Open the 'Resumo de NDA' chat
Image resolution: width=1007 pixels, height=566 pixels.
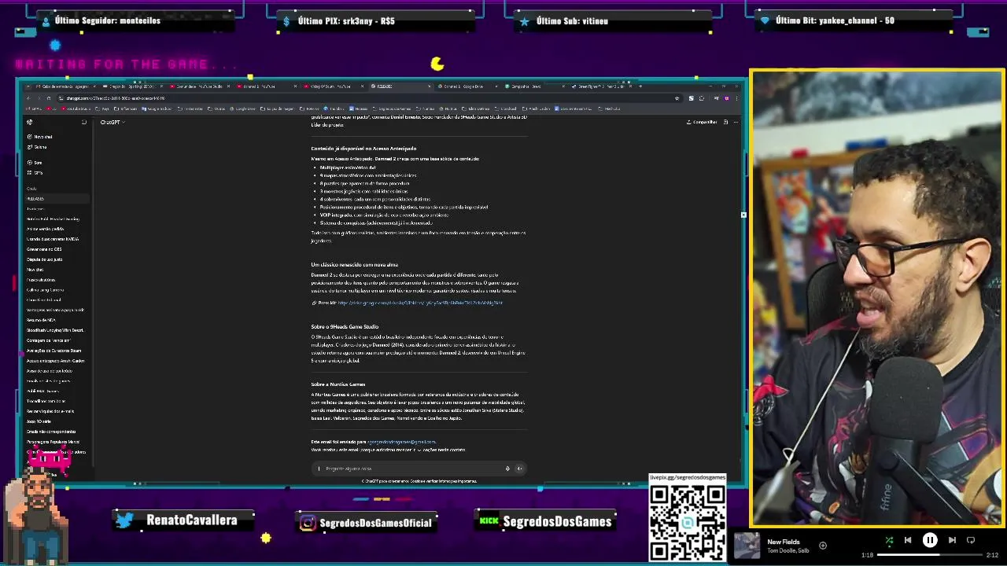click(x=41, y=320)
